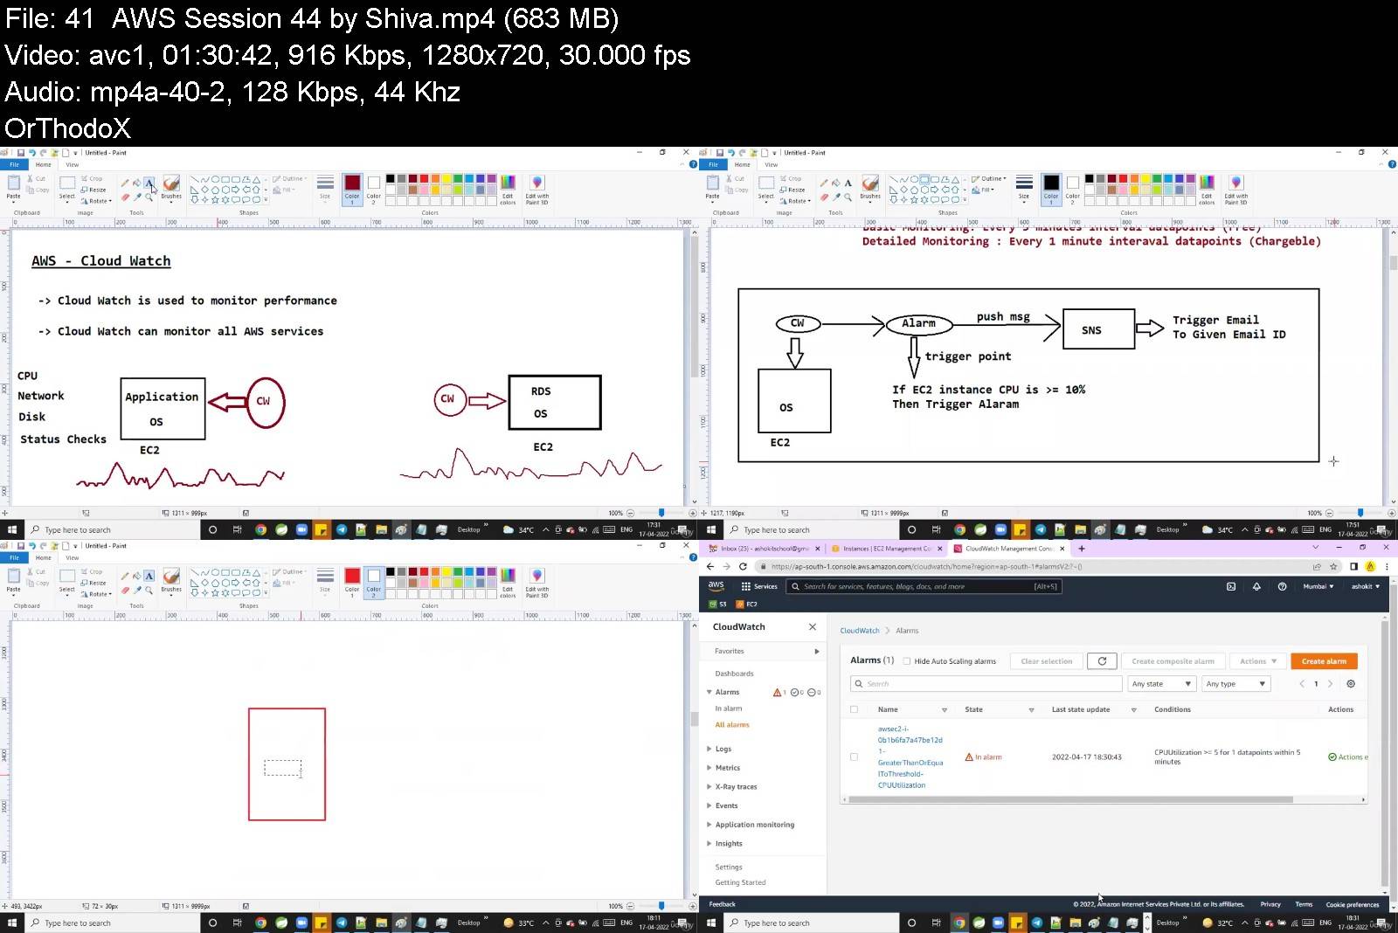Open AWS CloudShell icon in console header
This screenshot has height=933, width=1398.
tap(1231, 586)
